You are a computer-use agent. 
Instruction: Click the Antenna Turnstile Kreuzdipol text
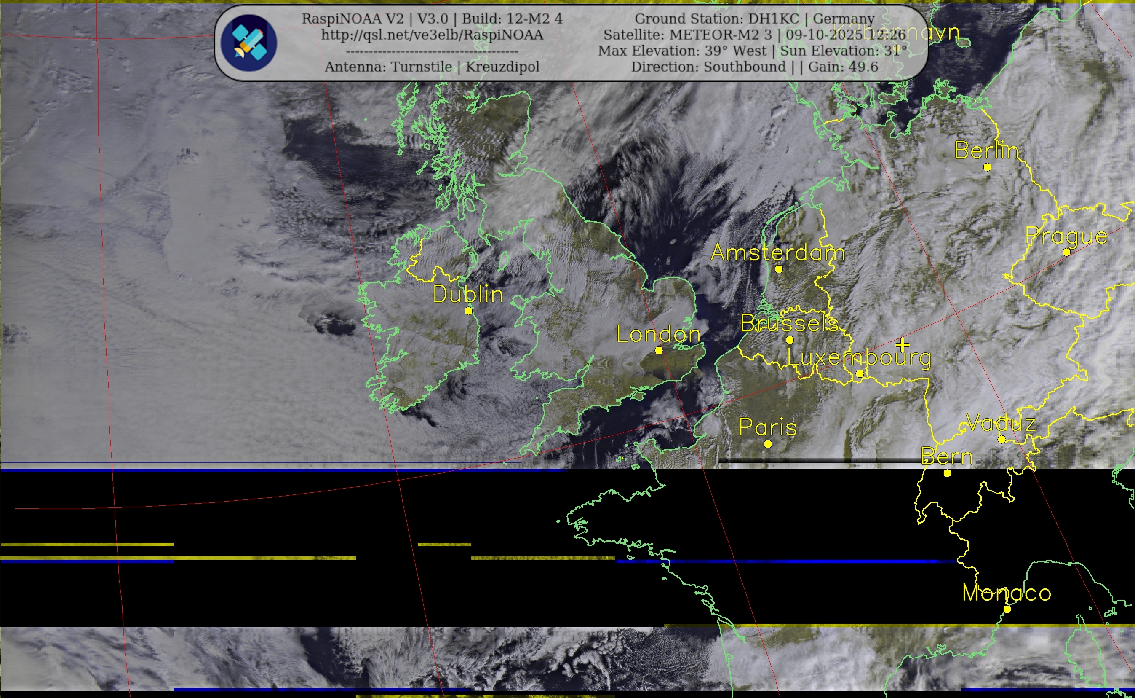432,67
